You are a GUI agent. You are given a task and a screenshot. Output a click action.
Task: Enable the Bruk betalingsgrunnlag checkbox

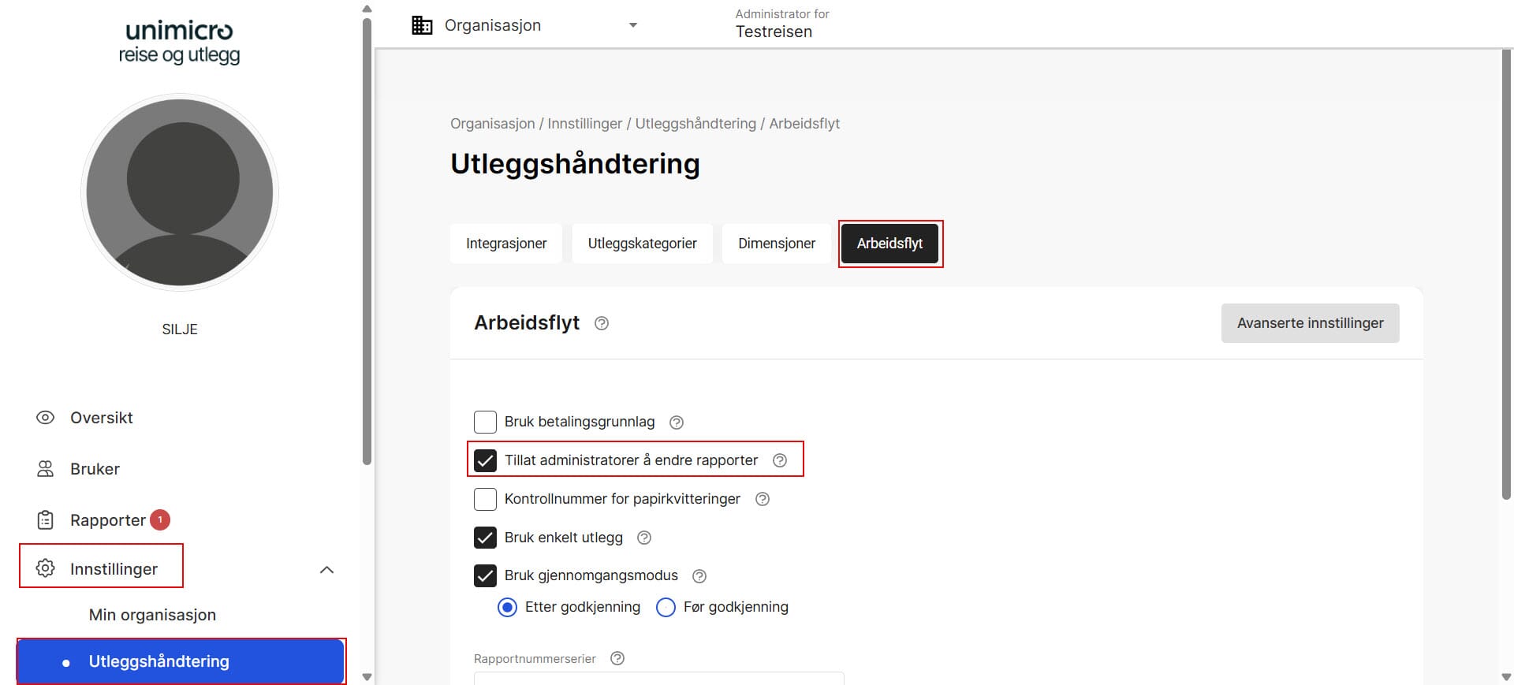485,422
